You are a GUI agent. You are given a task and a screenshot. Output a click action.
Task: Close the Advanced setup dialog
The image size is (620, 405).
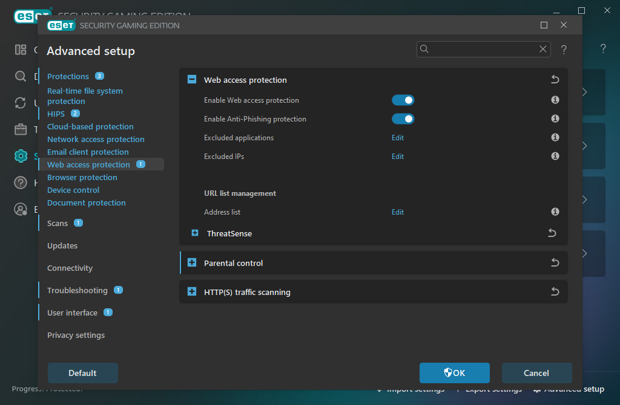click(x=564, y=25)
